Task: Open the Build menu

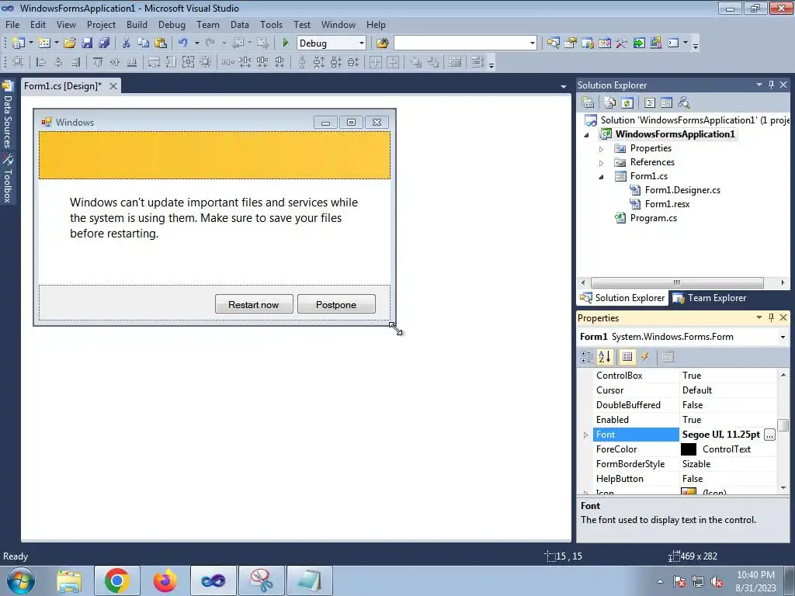Action: click(137, 24)
